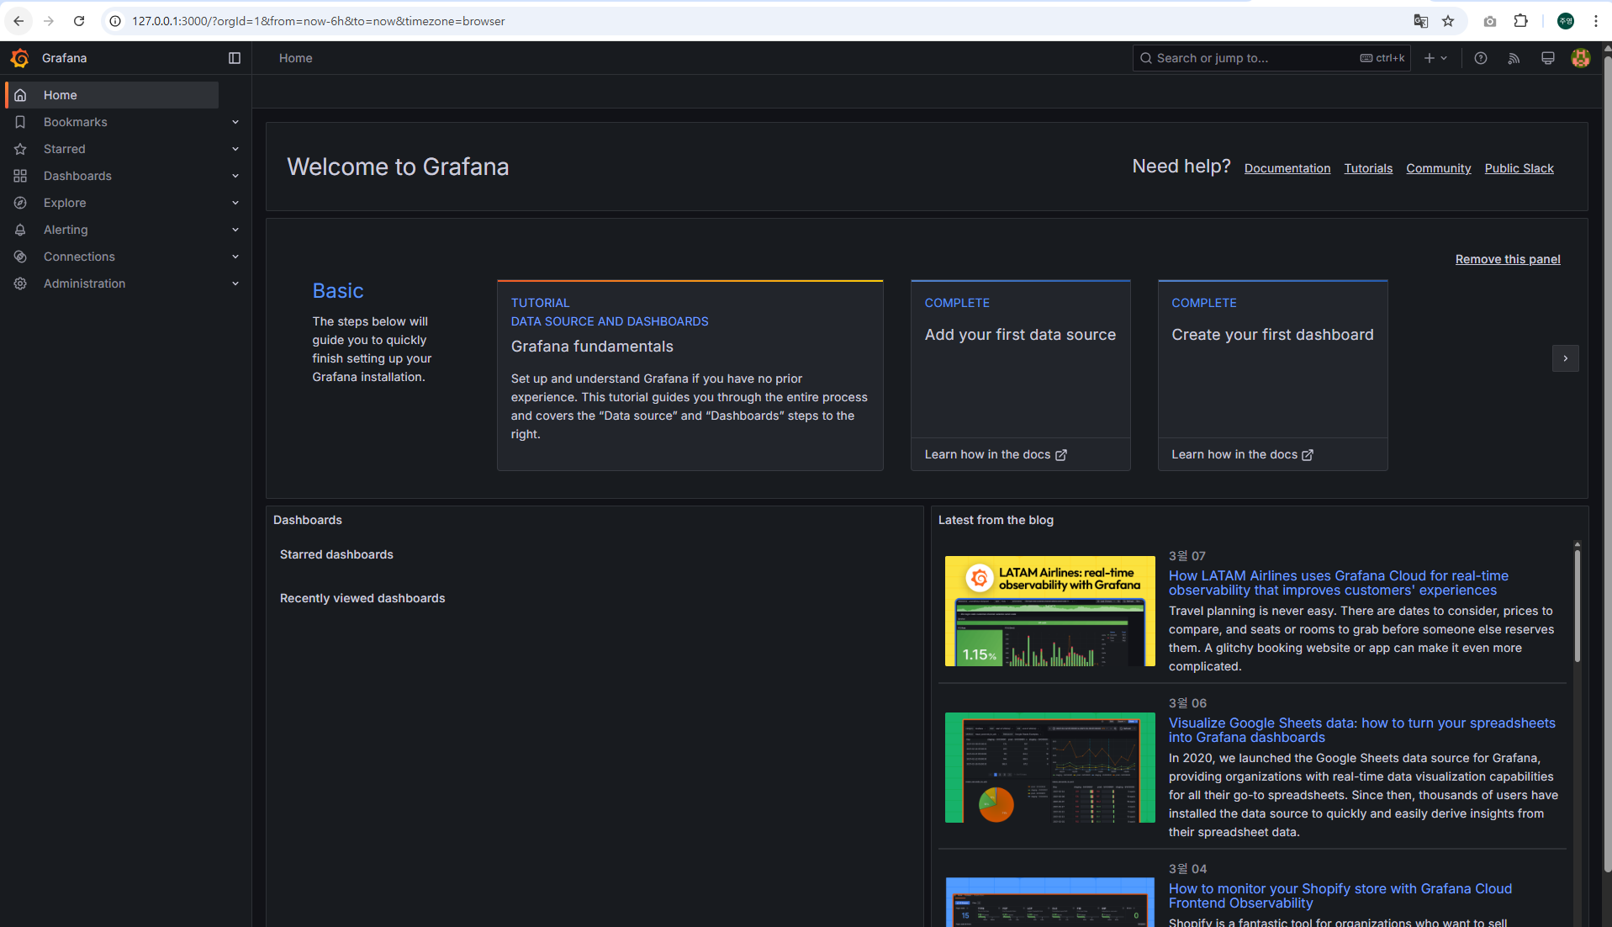Click the Bookmarks icon in the sidebar
Screen dimensions: 1612x927
(20, 122)
